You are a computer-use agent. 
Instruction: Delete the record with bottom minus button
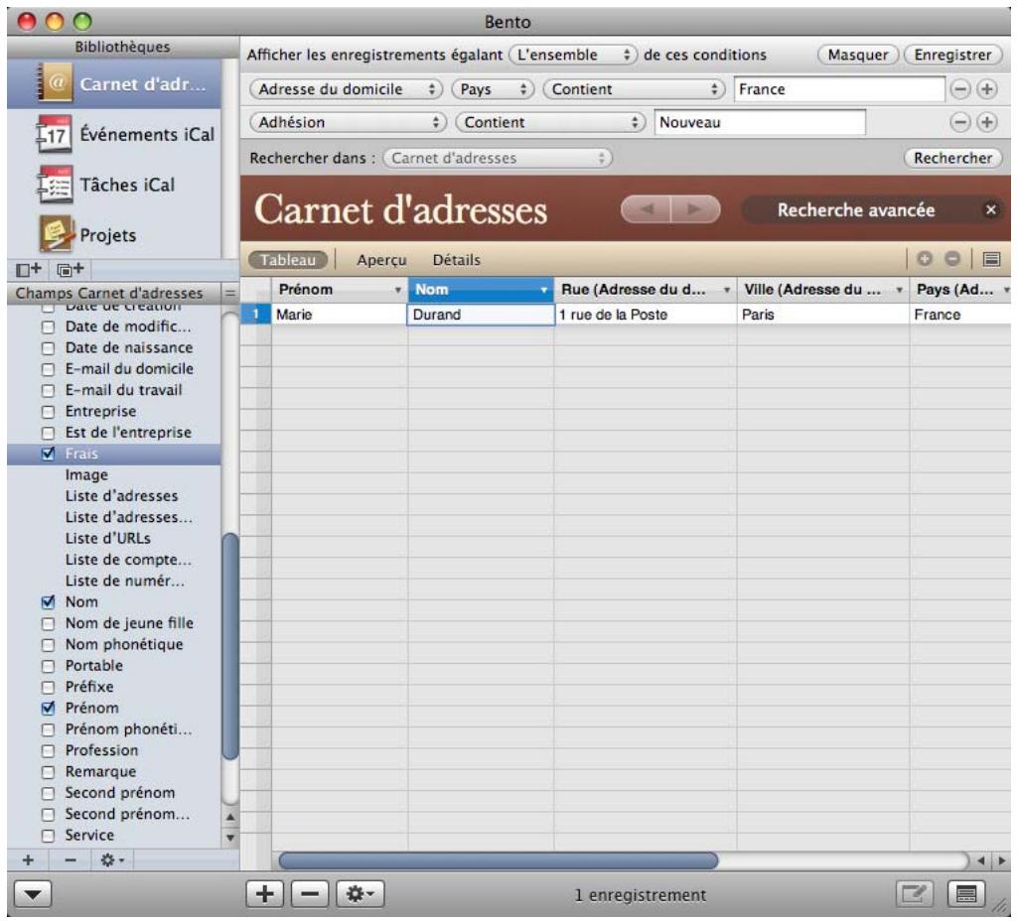[x=310, y=895]
